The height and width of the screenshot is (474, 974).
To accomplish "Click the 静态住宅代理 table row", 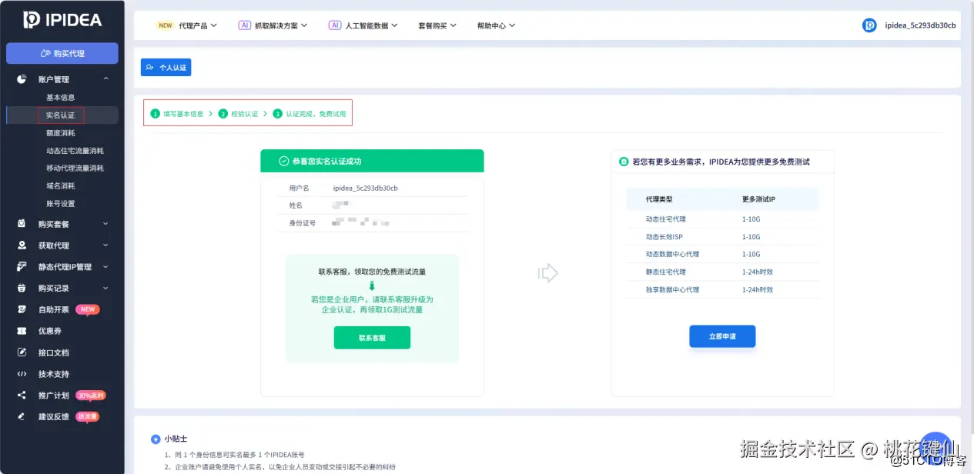I will coord(722,272).
